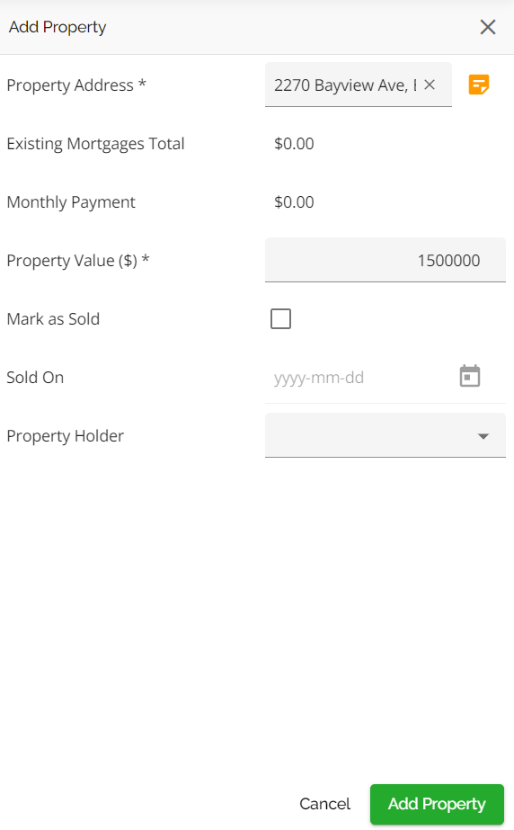This screenshot has height=830, width=514.
Task: Open the Sold On calendar picker icon
Action: tap(470, 377)
